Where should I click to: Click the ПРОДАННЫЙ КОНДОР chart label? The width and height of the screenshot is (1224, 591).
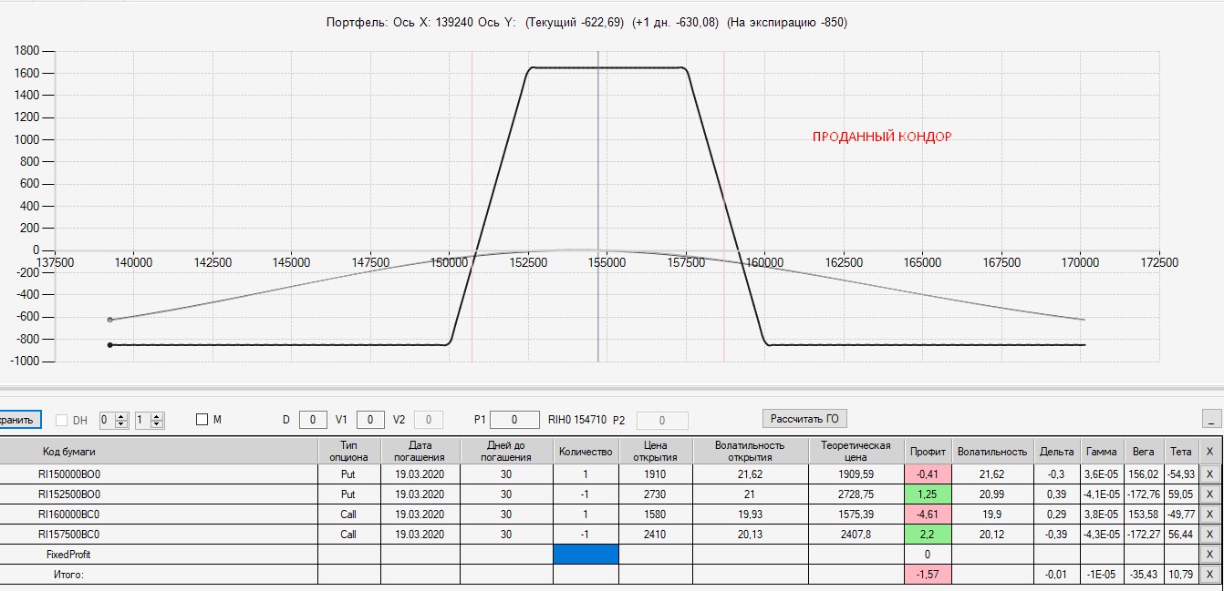[x=882, y=138]
